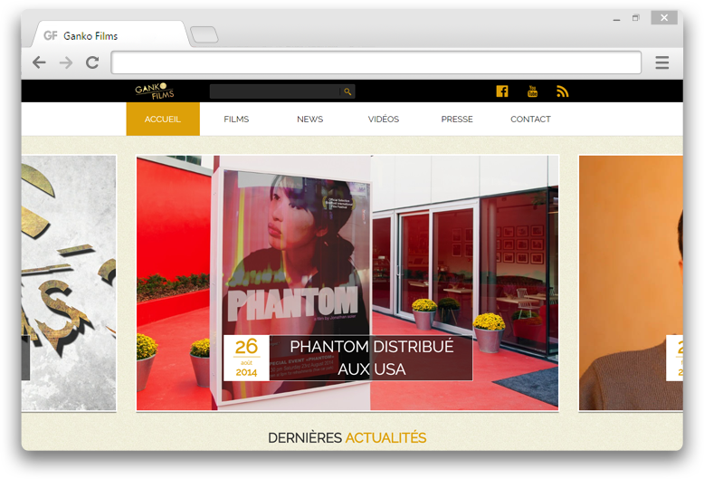
Task: Reload the page with the refresh icon
Action: (92, 62)
